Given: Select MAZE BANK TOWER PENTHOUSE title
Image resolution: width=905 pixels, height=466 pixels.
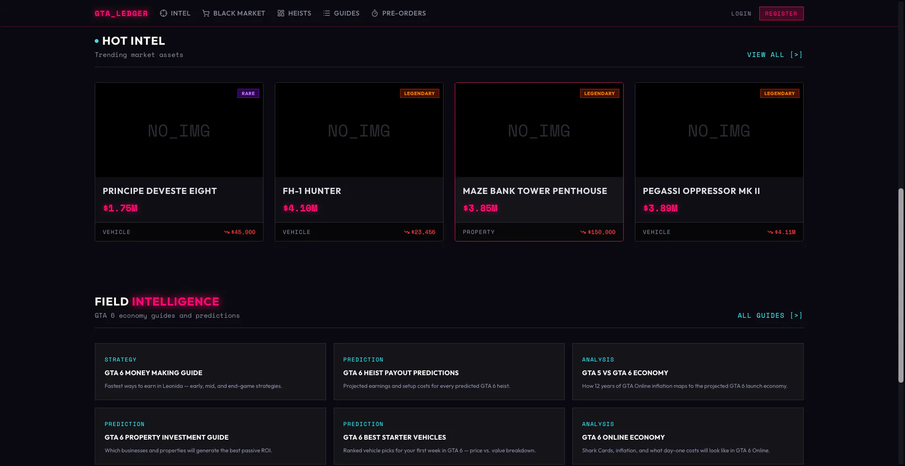Looking at the screenshot, I should tap(535, 191).
